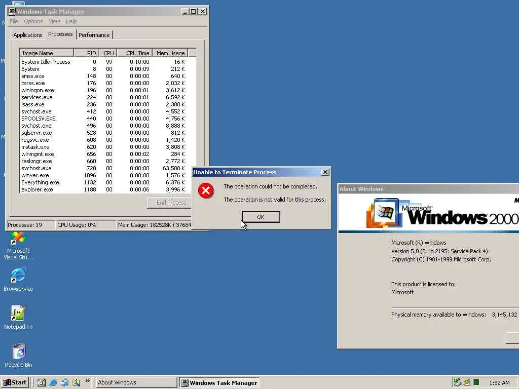
Task: Select the Processes tab
Action: pos(60,34)
